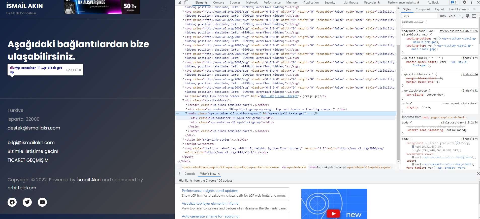
Task: Expand the script node
Action: (183, 144)
